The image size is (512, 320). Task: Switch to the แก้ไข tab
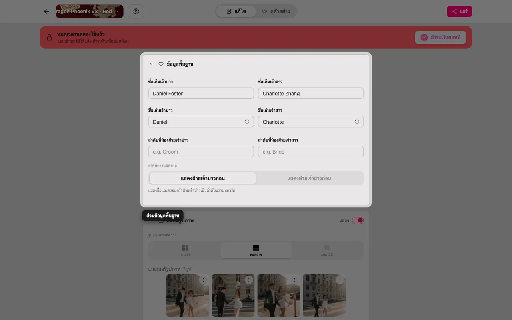(x=236, y=11)
